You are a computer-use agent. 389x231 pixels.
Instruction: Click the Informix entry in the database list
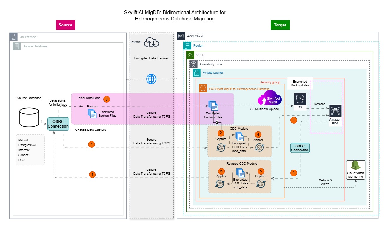24,150
